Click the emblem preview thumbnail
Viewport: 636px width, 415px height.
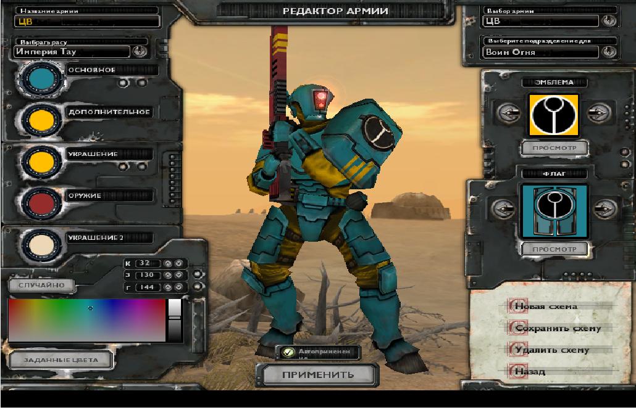[554, 115]
